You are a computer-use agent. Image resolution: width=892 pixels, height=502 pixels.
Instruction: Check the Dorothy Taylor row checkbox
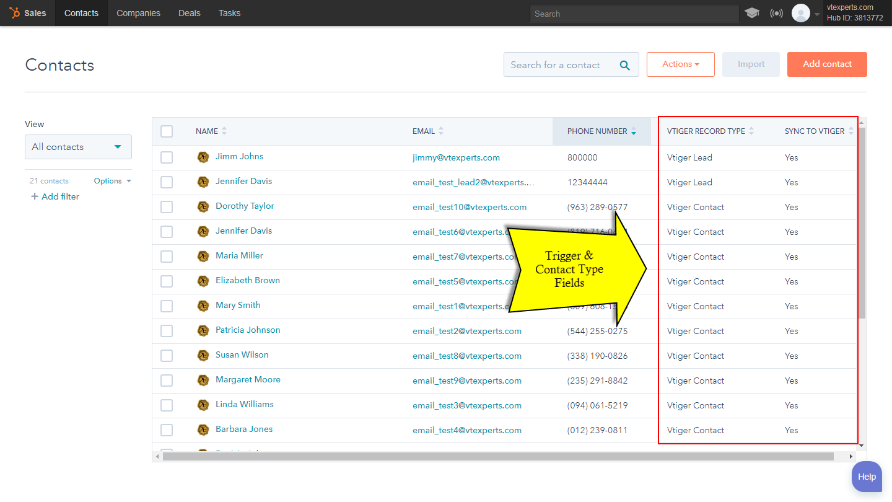(167, 207)
